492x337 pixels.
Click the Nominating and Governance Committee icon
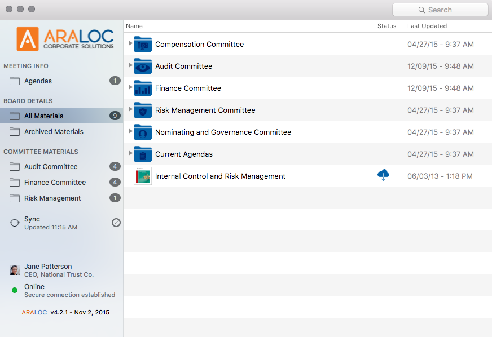click(x=142, y=132)
